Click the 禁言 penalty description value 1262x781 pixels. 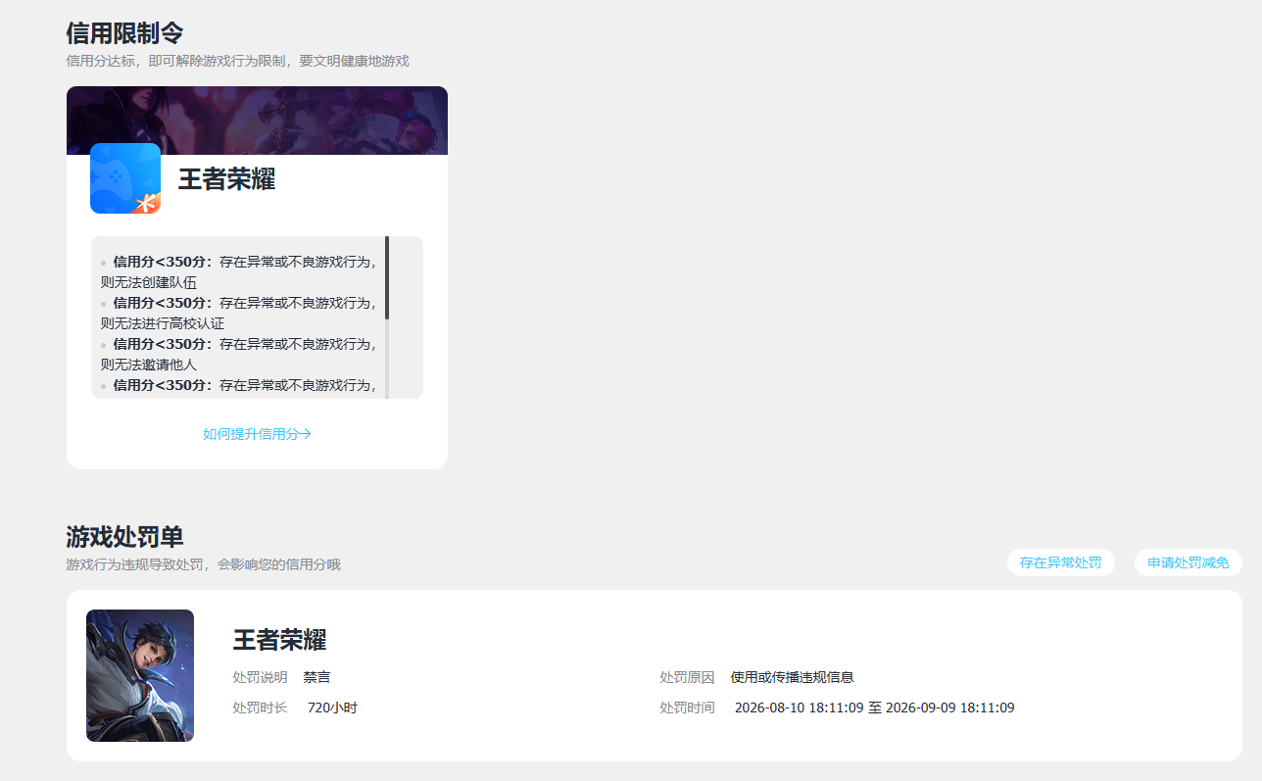[316, 677]
